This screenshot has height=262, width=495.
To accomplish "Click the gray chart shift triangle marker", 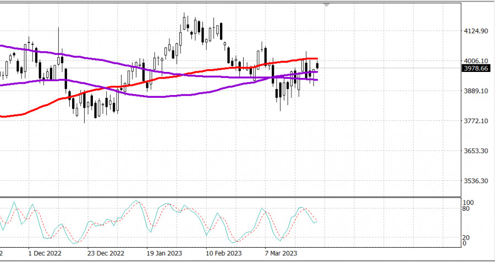I will pos(327,4).
